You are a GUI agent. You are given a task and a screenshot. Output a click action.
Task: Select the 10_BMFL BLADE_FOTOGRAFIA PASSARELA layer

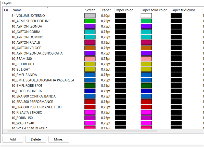[43, 80]
